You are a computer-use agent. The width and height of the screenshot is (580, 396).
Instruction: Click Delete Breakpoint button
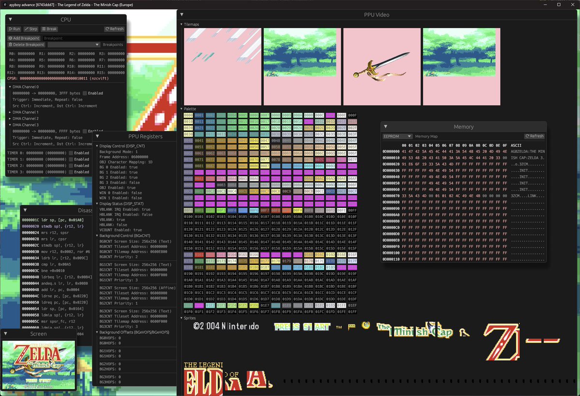[27, 44]
